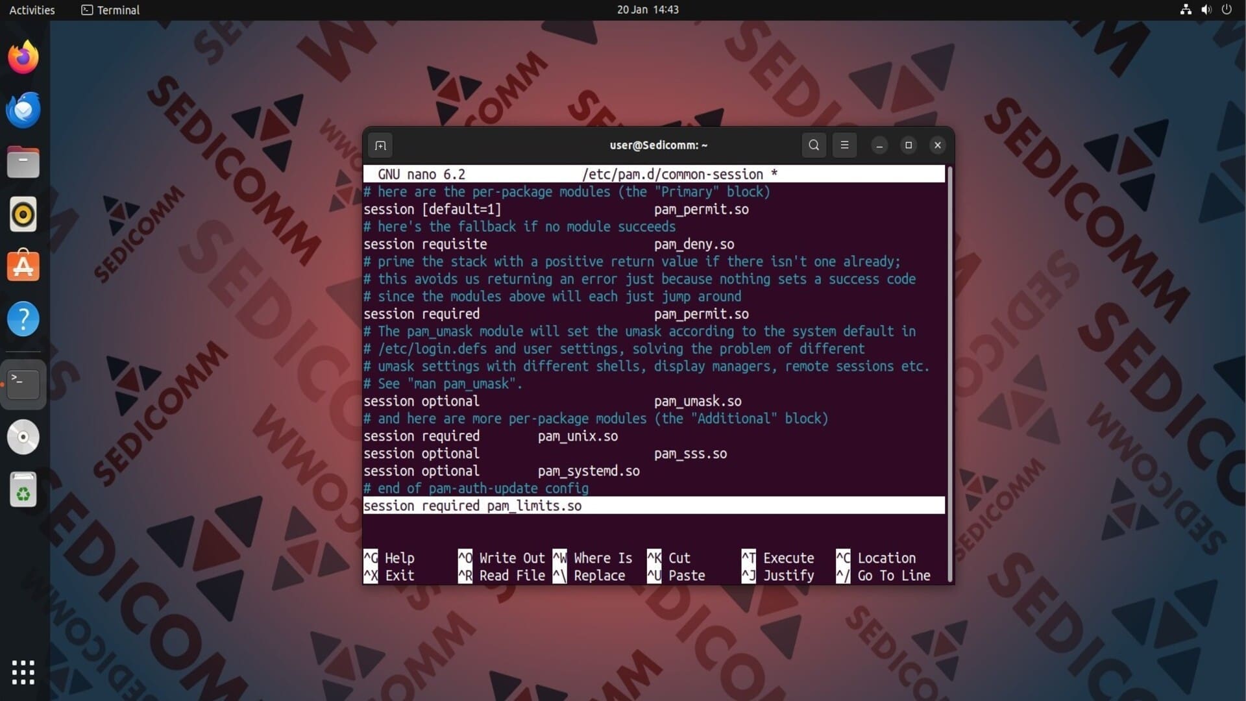1246x701 pixels.
Task: Open Ubuntu Software store icon
Action: [23, 266]
